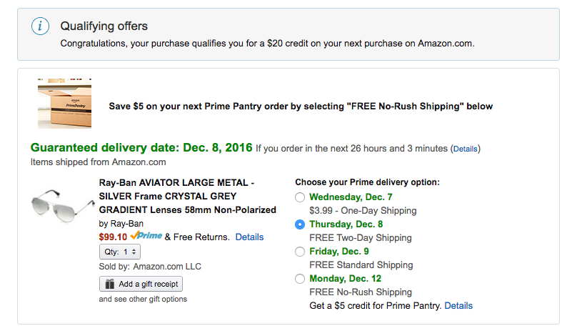
Task: Open Details link for Prime Pantry credit
Action: pos(458,305)
